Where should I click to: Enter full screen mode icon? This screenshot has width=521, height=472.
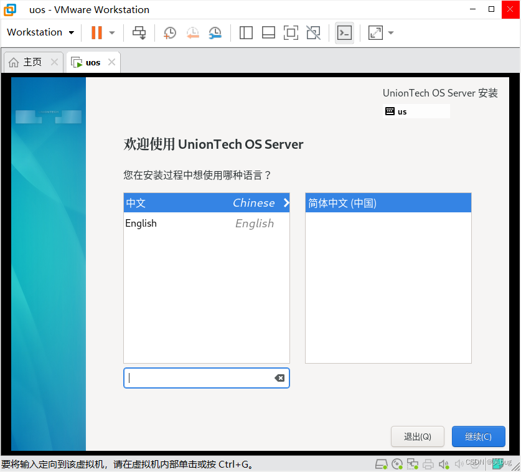[x=291, y=32]
